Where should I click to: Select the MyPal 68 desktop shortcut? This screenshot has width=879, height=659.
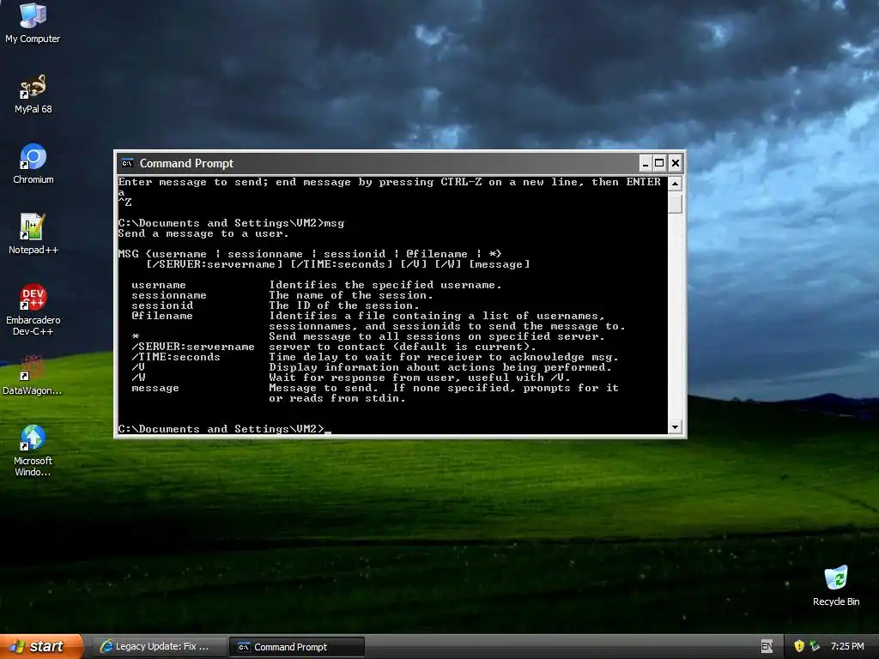coord(33,94)
